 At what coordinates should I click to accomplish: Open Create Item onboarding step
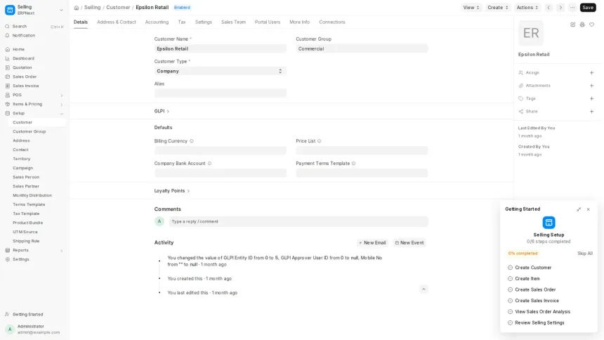(x=527, y=279)
